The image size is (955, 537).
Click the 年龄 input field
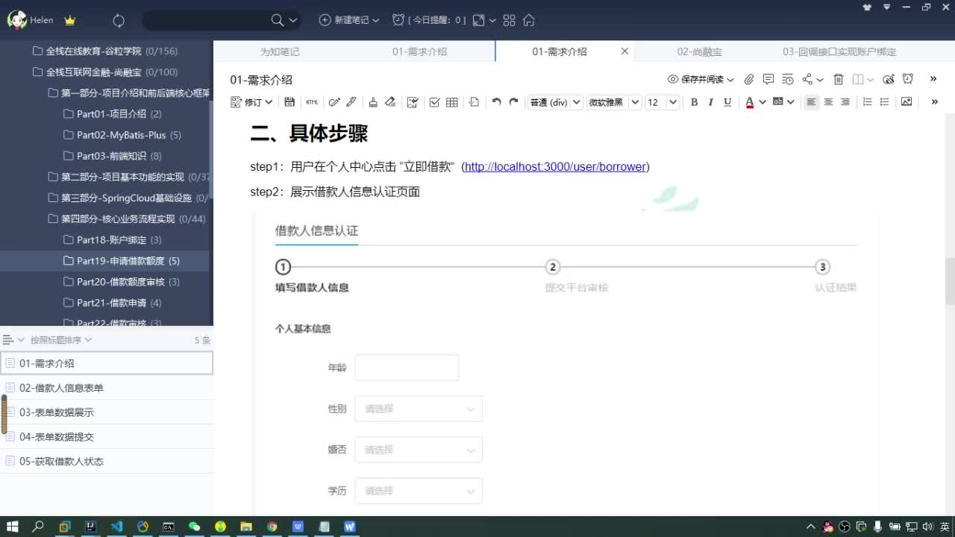click(x=407, y=368)
